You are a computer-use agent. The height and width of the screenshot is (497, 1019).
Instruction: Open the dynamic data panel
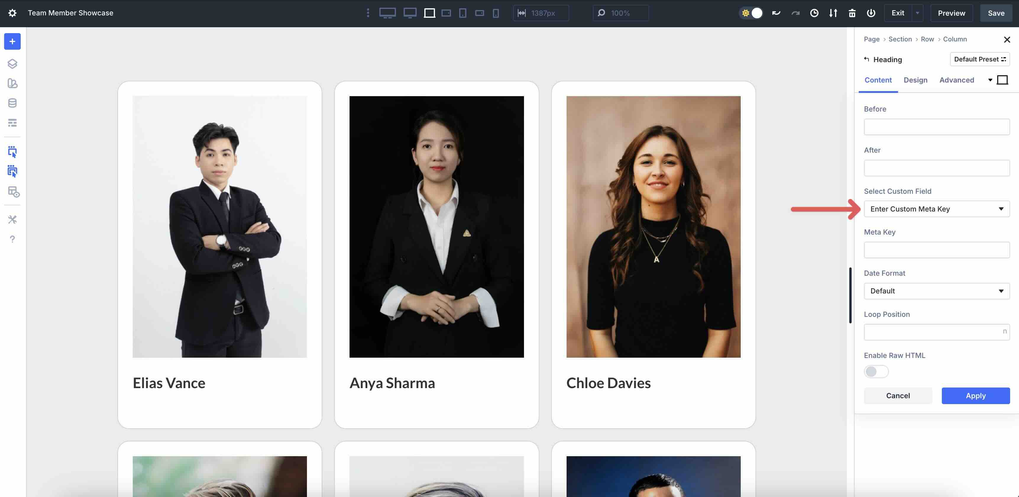(12, 103)
